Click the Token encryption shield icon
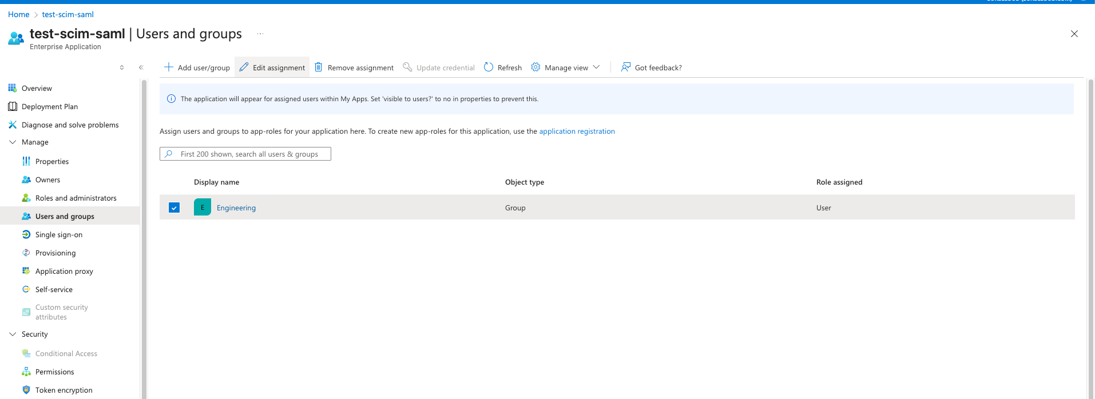The width and height of the screenshot is (1095, 399). (26, 390)
